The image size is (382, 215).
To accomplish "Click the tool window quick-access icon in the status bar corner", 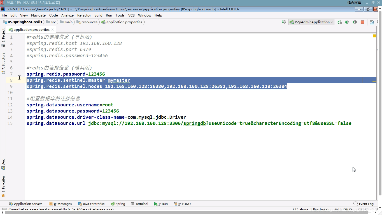I will [x=4, y=210].
